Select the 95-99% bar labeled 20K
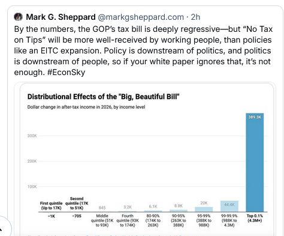284x236 pixels. [204, 209]
